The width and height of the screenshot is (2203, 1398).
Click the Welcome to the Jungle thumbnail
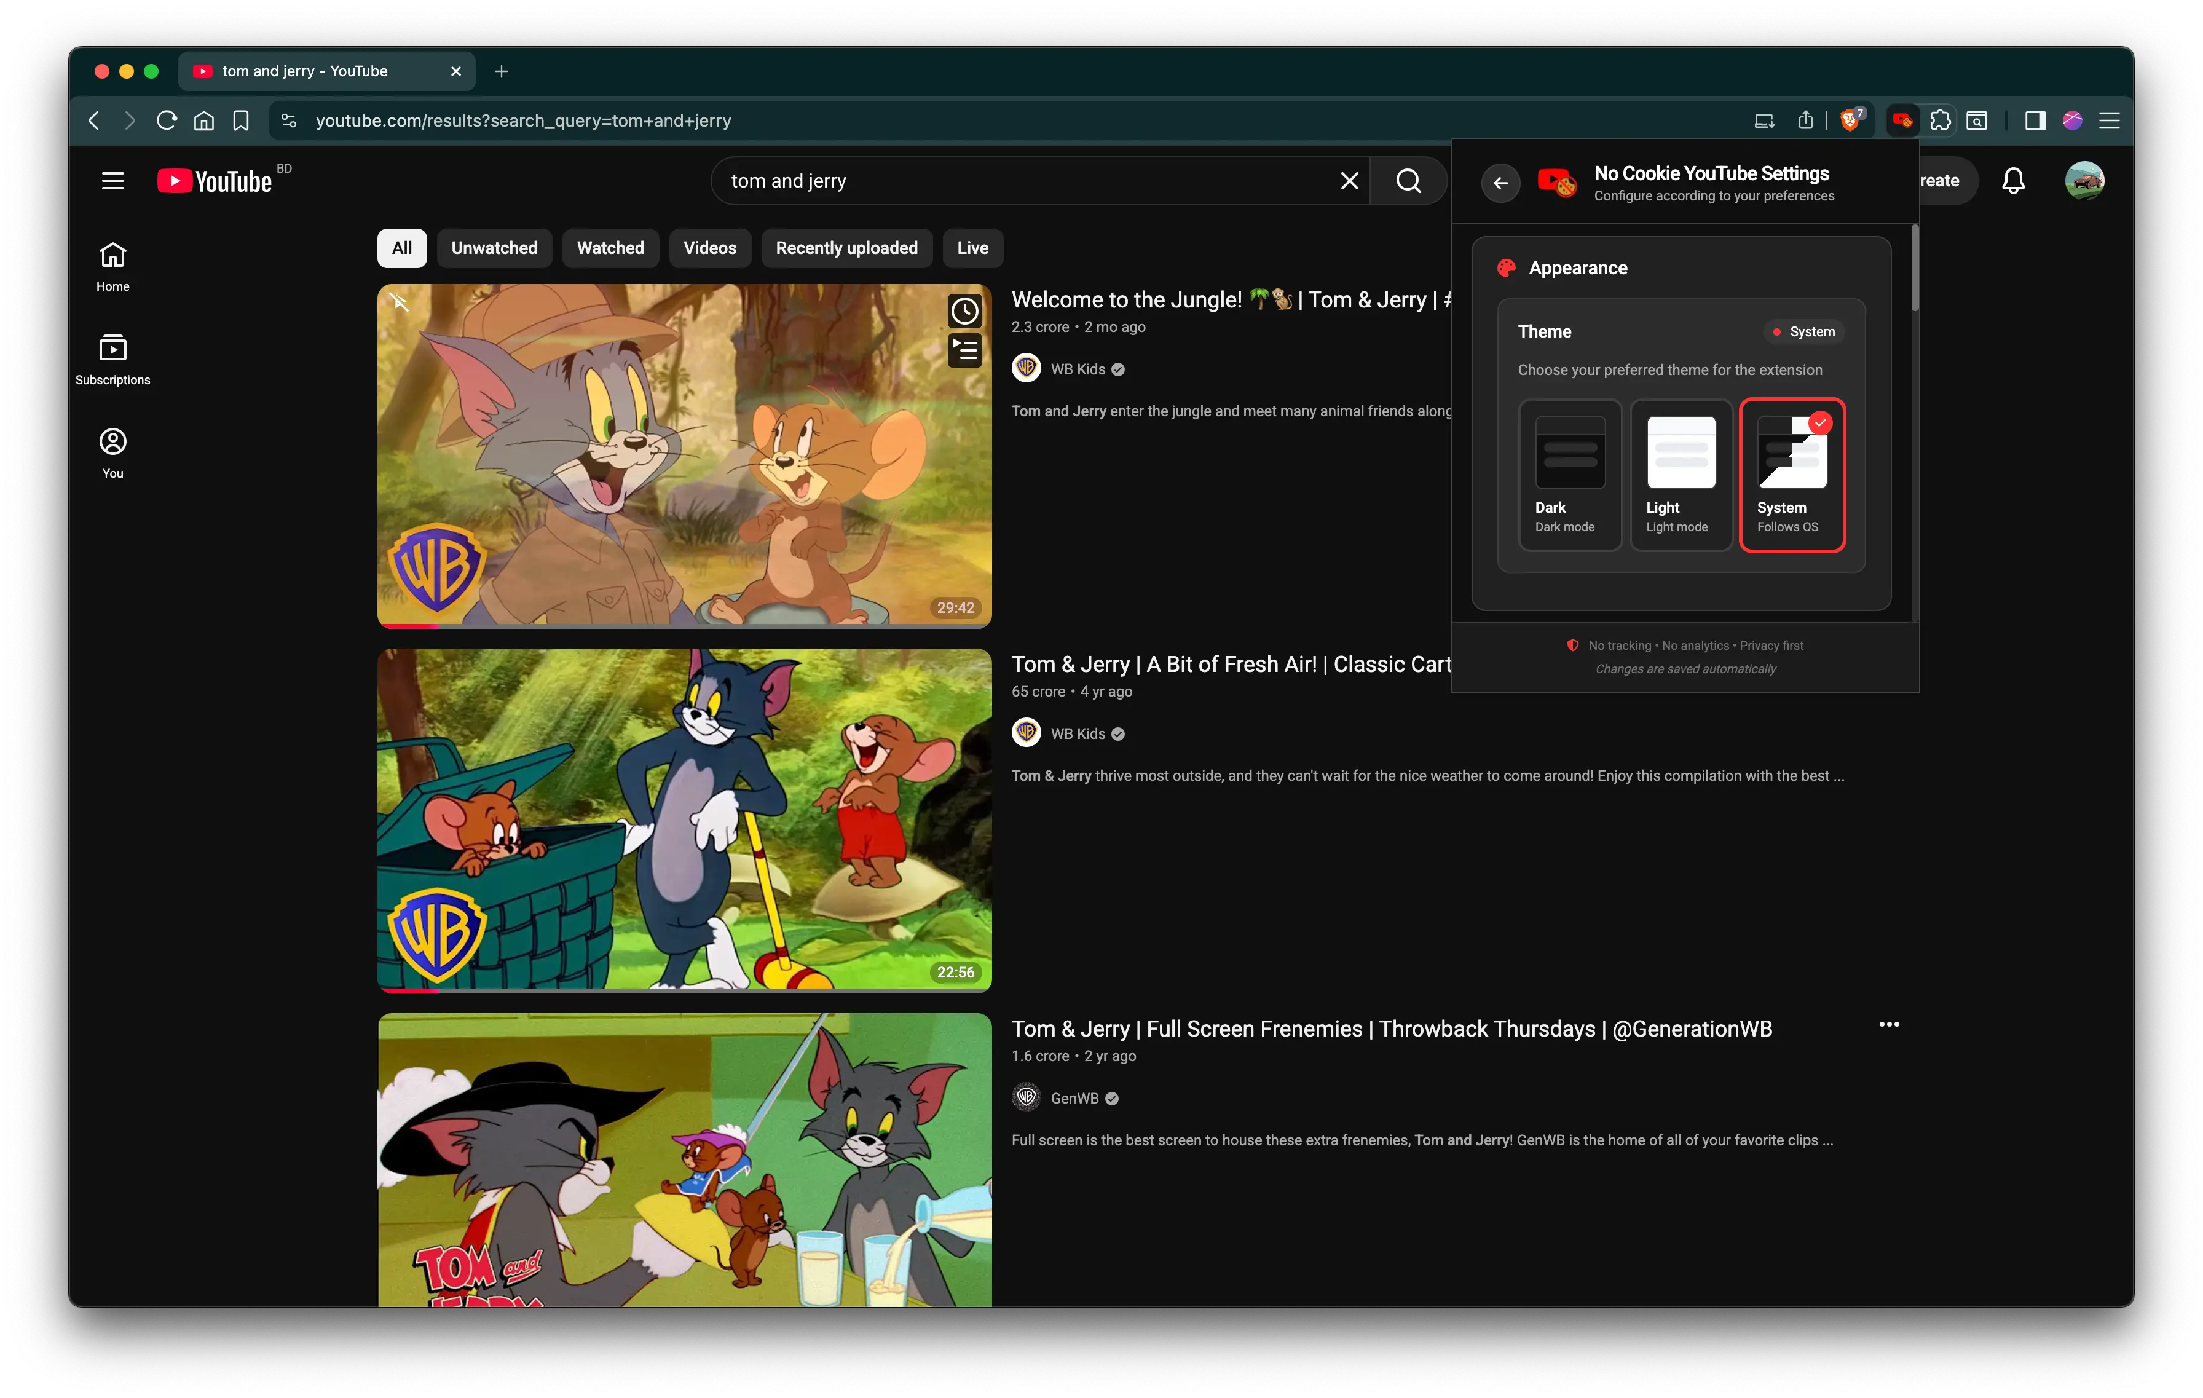click(684, 456)
